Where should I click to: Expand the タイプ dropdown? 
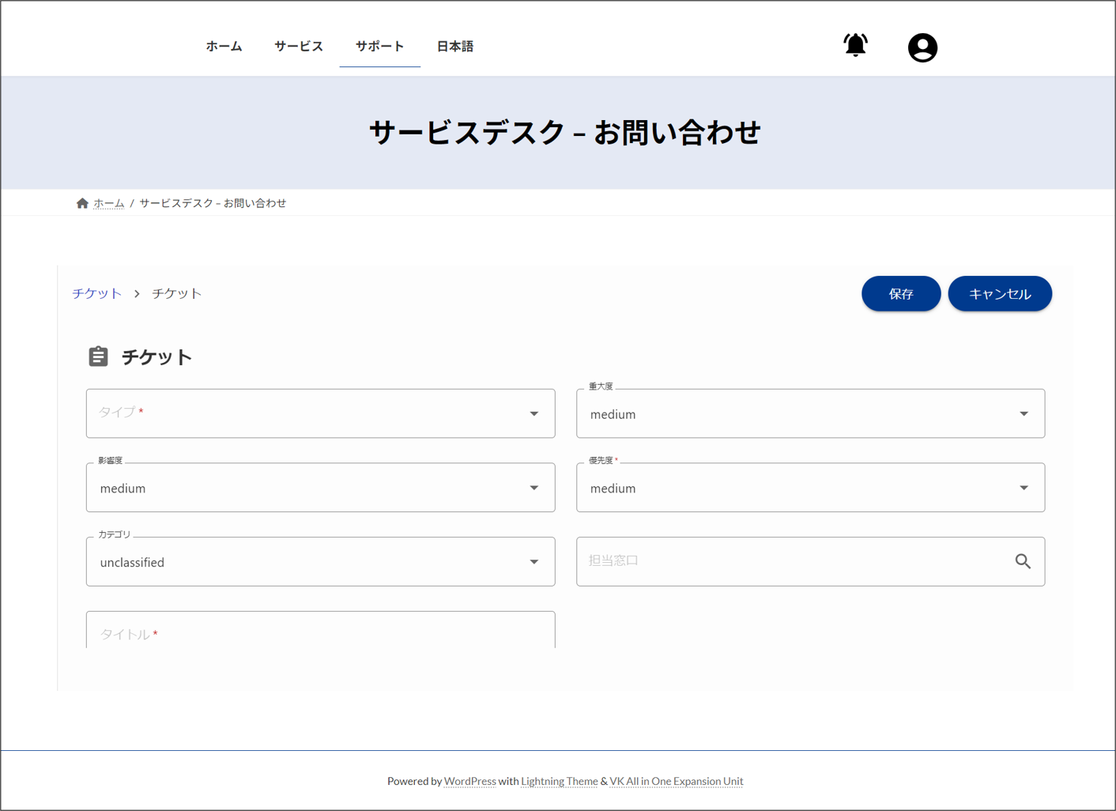[x=534, y=413]
